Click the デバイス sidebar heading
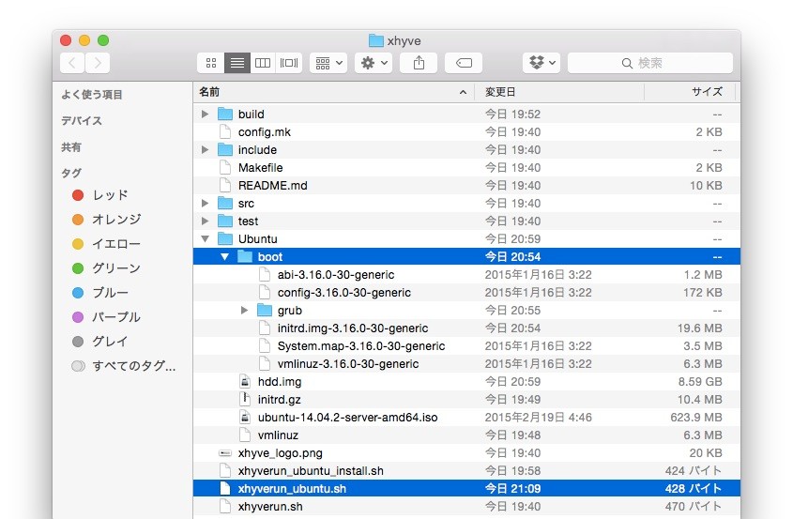This screenshot has width=793, height=519. tap(82, 121)
